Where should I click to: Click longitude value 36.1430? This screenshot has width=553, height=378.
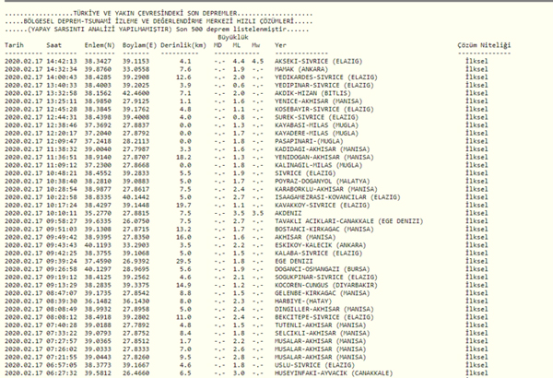click(x=135, y=301)
